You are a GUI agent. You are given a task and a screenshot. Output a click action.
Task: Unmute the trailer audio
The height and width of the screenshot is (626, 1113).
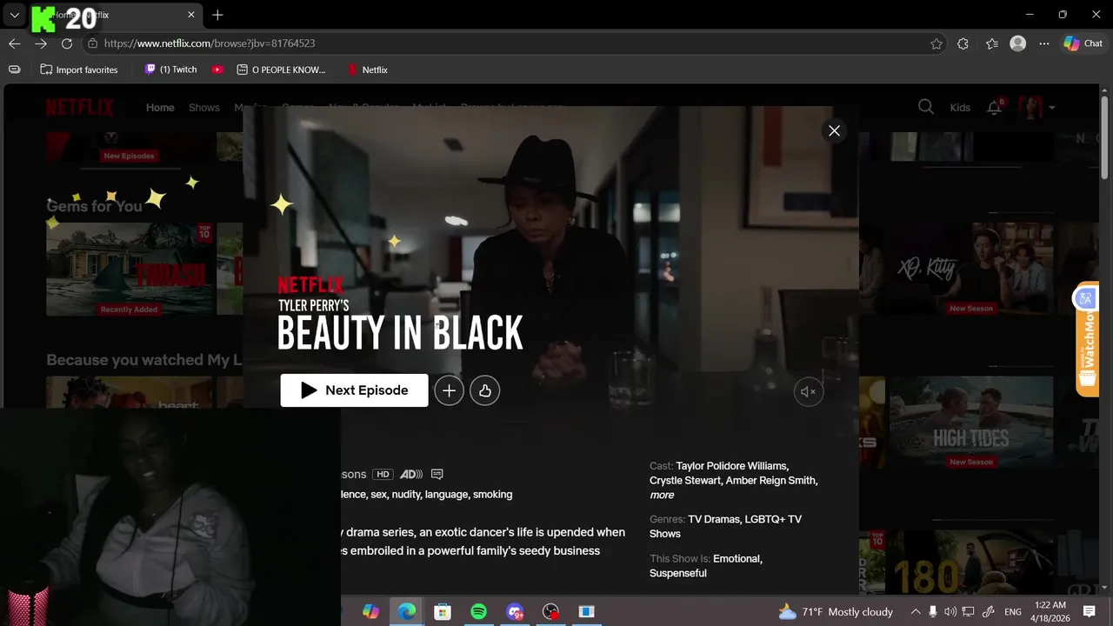point(808,392)
